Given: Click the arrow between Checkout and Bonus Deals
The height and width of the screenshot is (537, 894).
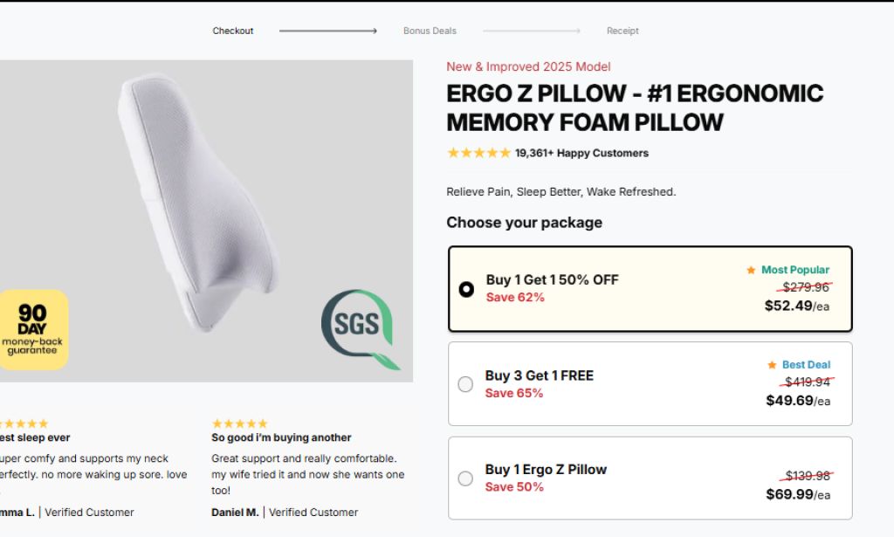Looking at the screenshot, I should [327, 31].
